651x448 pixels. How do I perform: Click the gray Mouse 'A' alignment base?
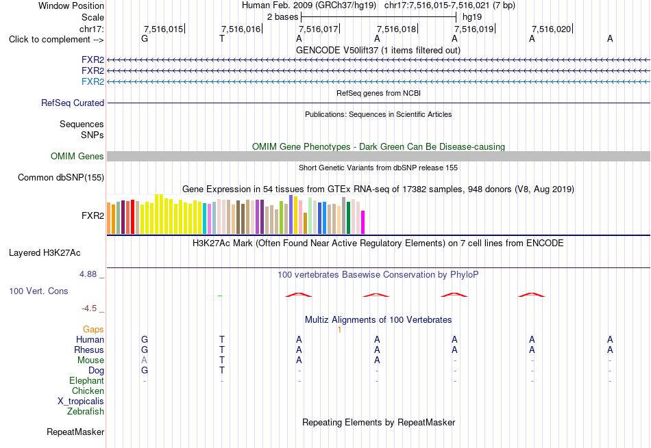coord(144,360)
